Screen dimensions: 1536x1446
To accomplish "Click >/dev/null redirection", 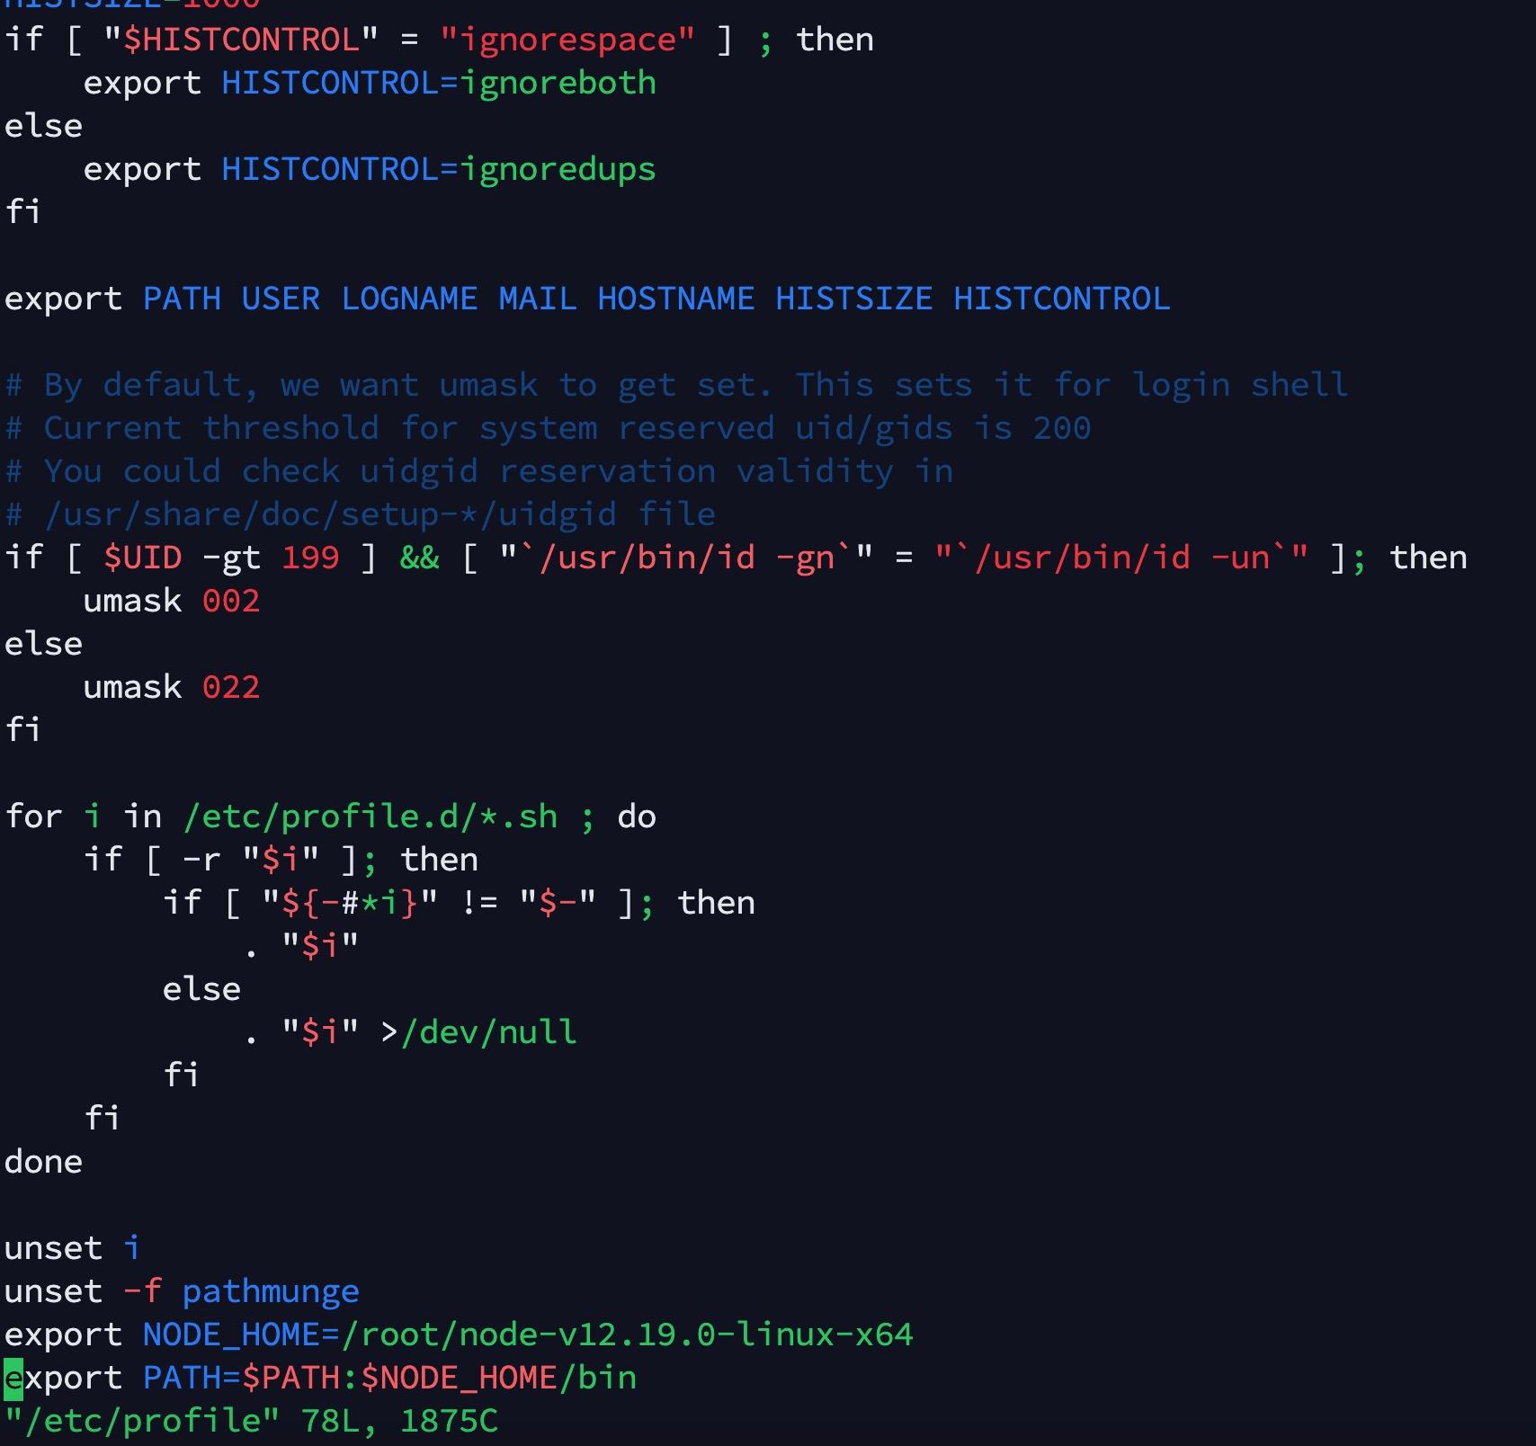I will [478, 1032].
